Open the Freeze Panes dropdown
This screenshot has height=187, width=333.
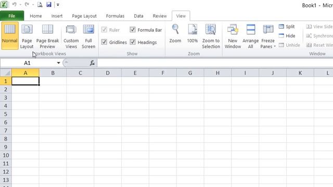(x=268, y=36)
